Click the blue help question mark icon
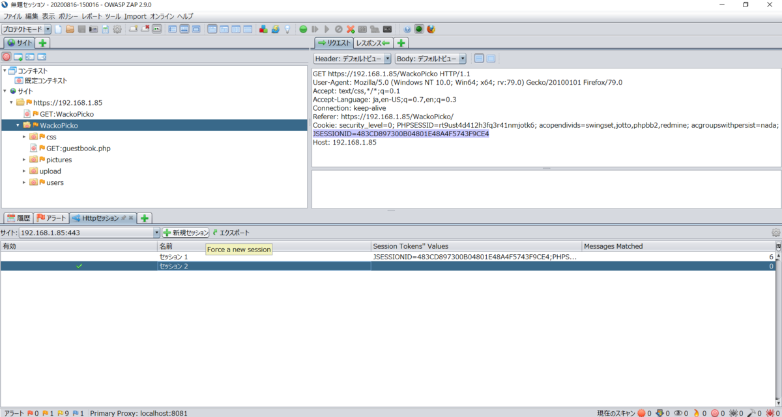Image resolution: width=782 pixels, height=417 pixels. point(407,29)
